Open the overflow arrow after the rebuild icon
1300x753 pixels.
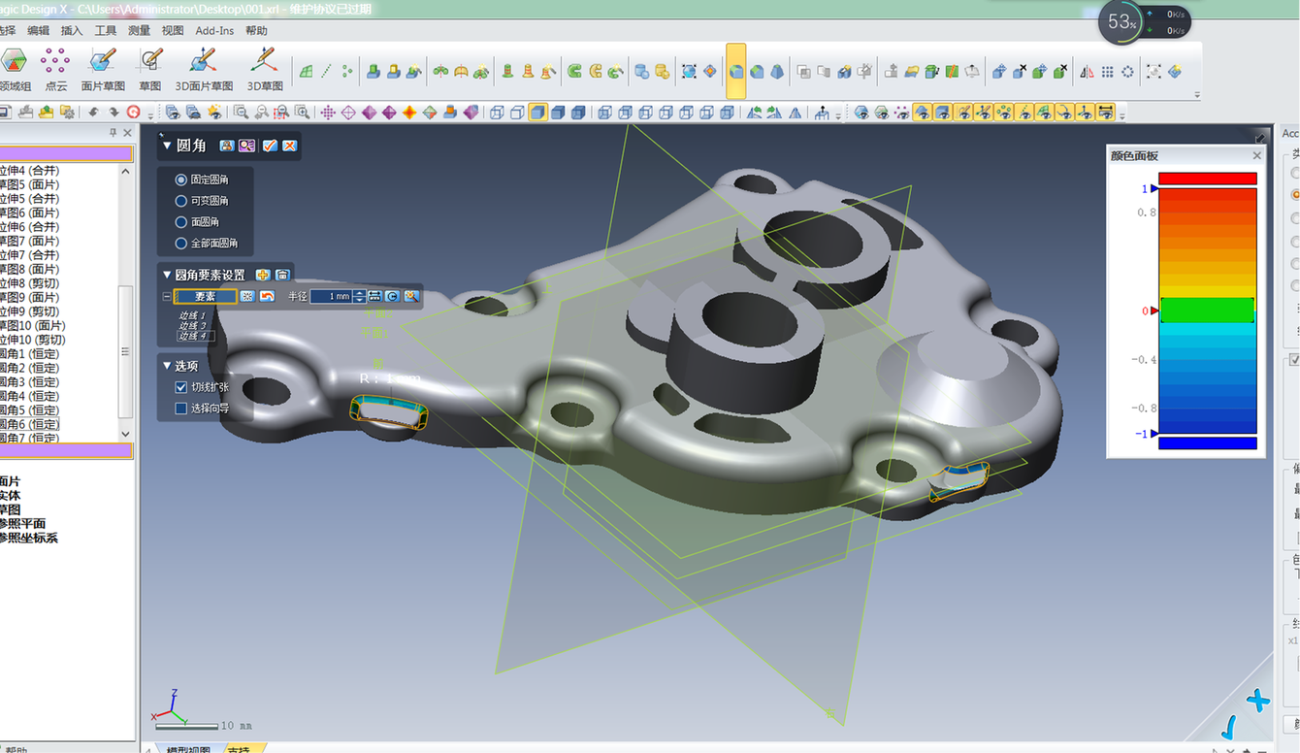click(x=150, y=115)
